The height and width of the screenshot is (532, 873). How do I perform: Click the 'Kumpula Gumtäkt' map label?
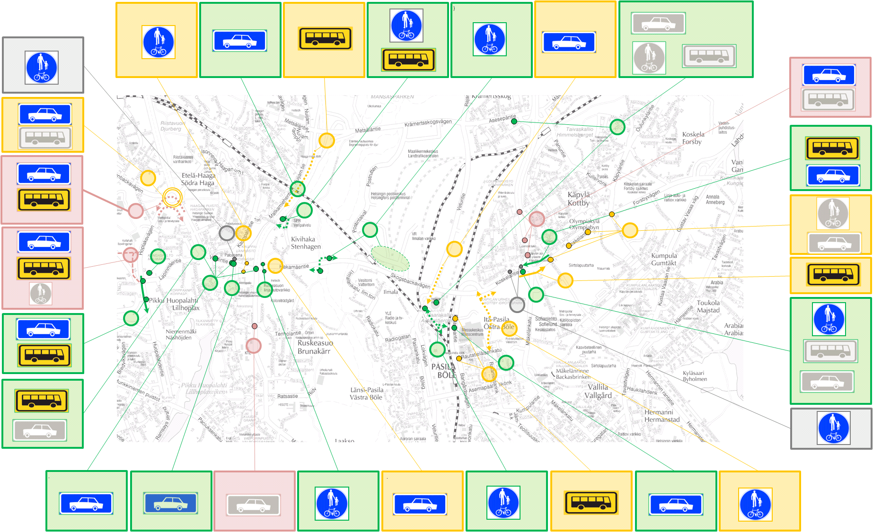pos(664,260)
